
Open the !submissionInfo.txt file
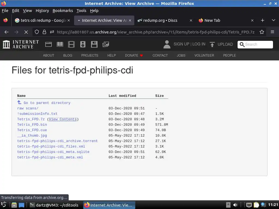(37, 114)
